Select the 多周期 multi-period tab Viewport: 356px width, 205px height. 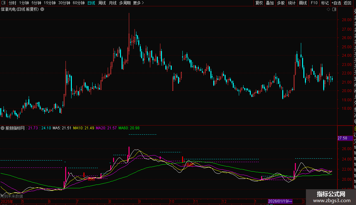point(125,3)
